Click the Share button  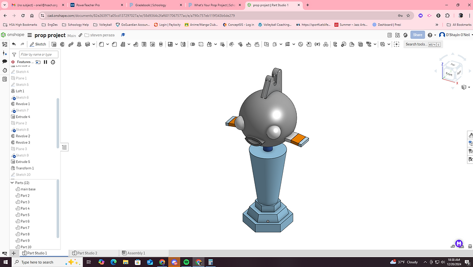417,35
